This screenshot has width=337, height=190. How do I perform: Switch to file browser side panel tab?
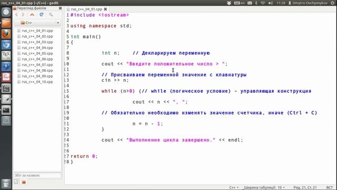point(24,182)
